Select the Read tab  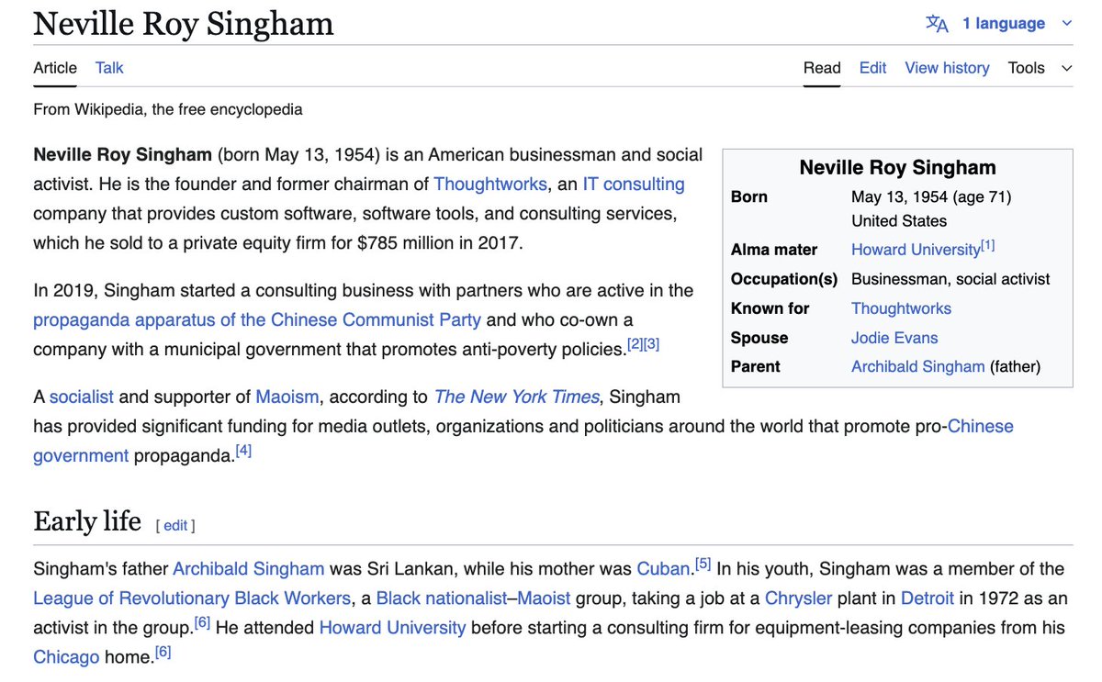click(x=822, y=68)
